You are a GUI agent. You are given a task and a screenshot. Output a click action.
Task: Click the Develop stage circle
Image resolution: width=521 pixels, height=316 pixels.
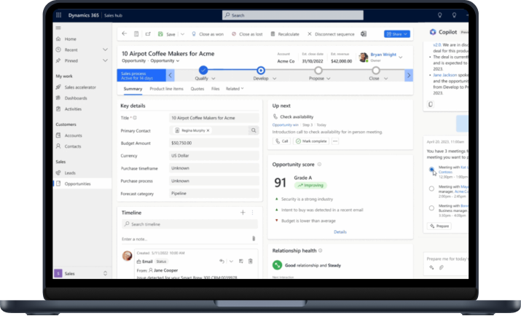[261, 70]
